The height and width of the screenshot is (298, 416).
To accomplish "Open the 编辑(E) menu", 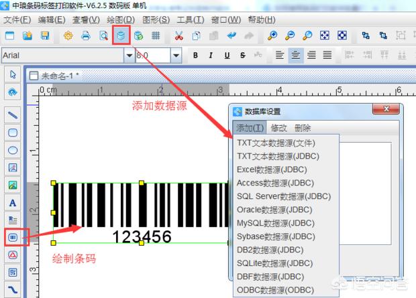I will (52, 19).
